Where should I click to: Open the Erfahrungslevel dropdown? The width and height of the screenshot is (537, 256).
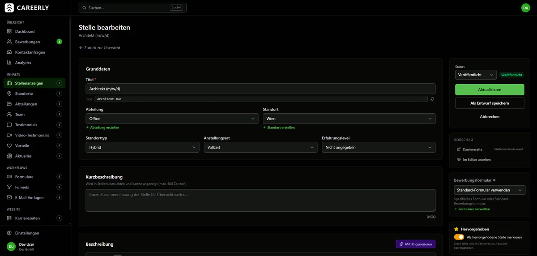coord(379,147)
